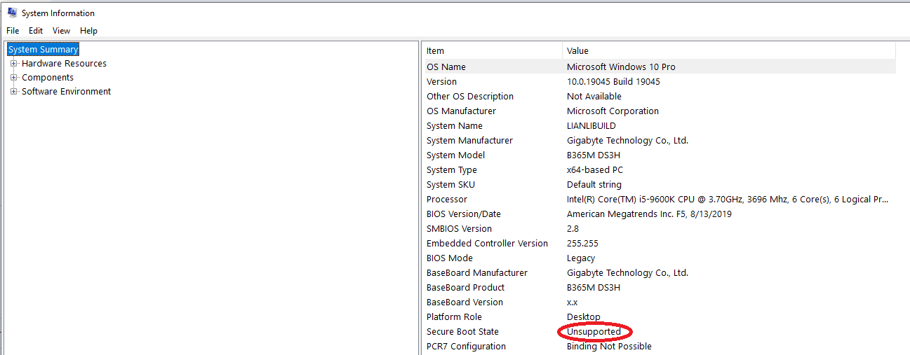Screen dimensions: 910x355
Task: Click the x64-based PC value
Action: (x=595, y=170)
